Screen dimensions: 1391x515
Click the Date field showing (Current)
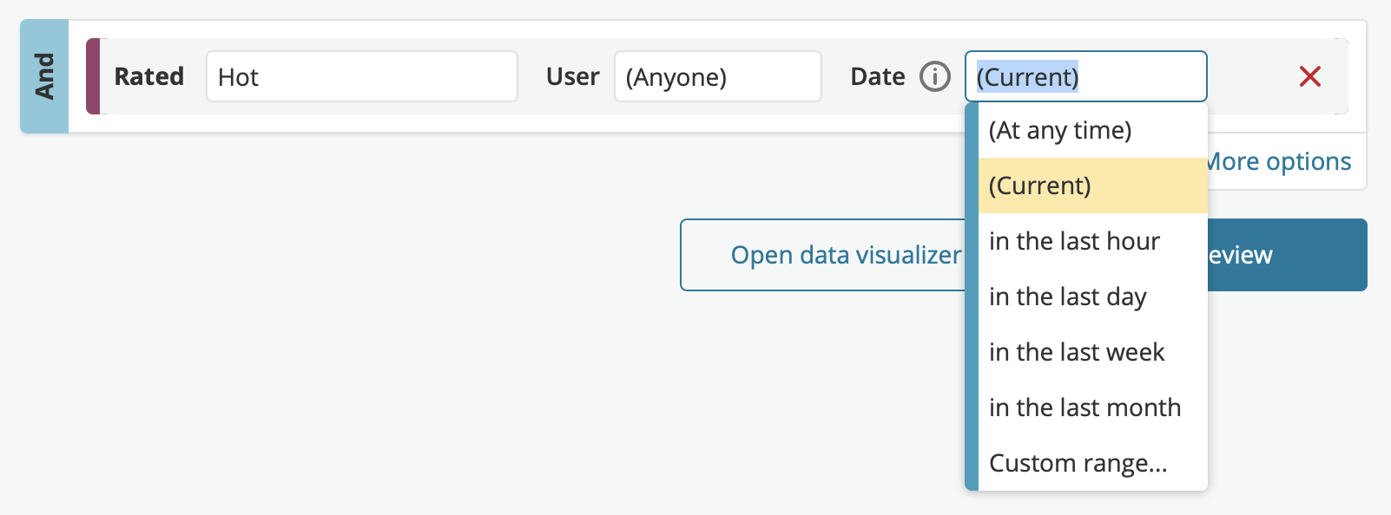[x=1086, y=76]
